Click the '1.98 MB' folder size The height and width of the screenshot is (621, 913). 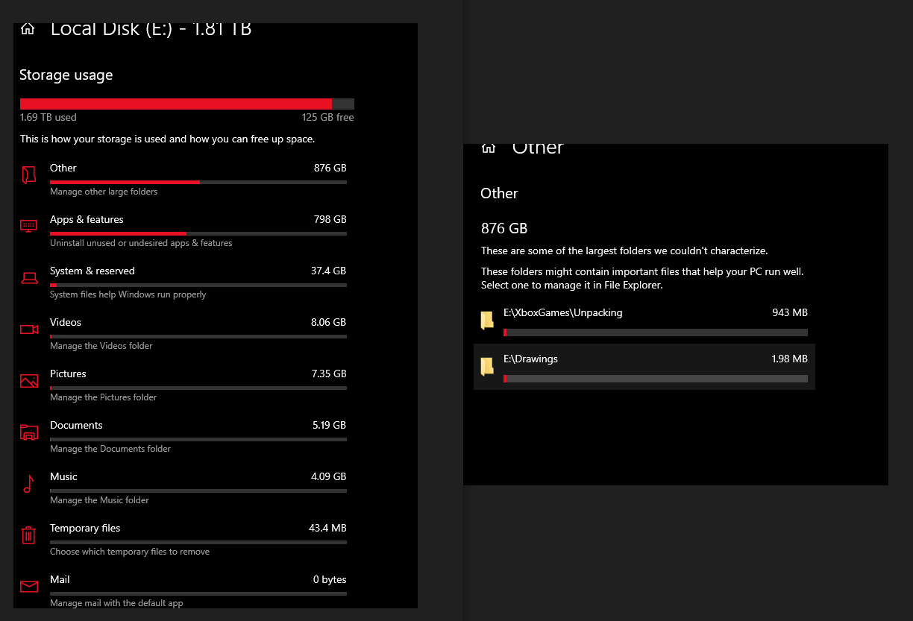pyautogui.click(x=789, y=359)
